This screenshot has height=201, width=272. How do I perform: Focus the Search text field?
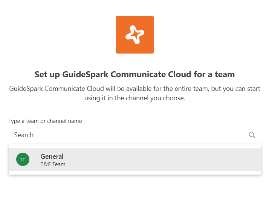pos(128,135)
